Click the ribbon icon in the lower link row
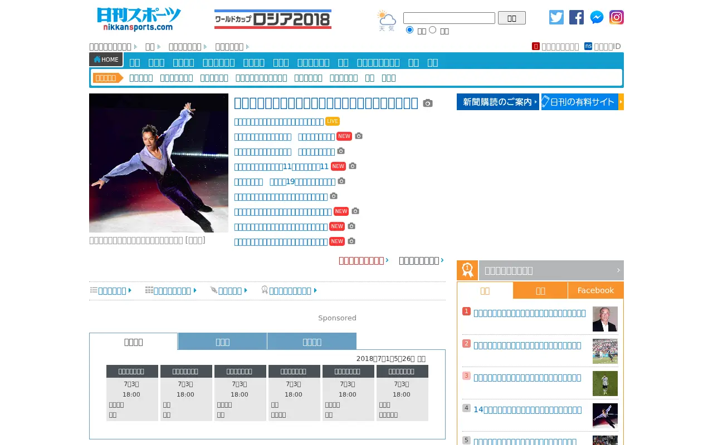The image size is (713, 445). tap(265, 290)
